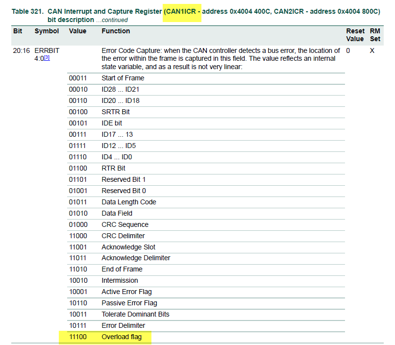Image resolution: width=395 pixels, height=345 pixels.
Task: Click the 'Error Code Capture' description paragraph
Action: 221,59
